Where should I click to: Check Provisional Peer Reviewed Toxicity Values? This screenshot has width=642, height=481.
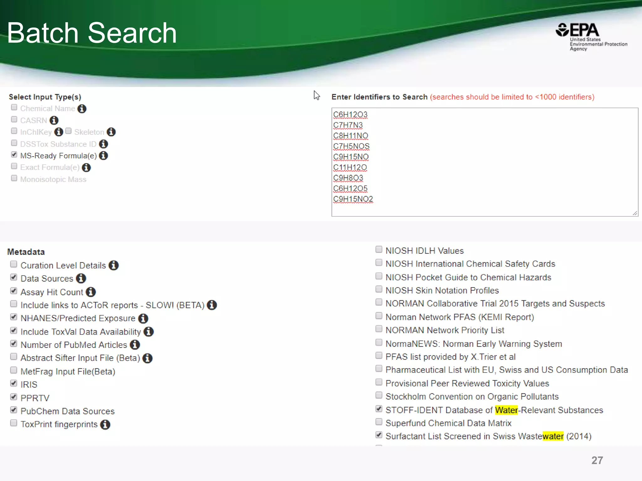coord(379,382)
